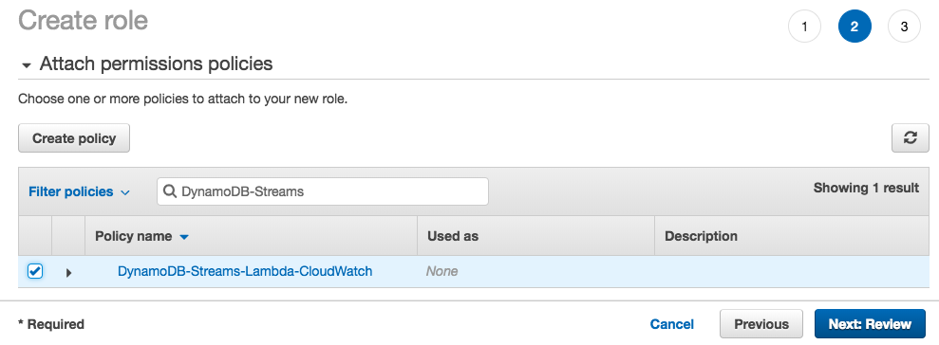Expand DynamoDB-Streams-Lambda-CloudWatch policy details arrow
Image resolution: width=939 pixels, height=345 pixels.
[68, 273]
